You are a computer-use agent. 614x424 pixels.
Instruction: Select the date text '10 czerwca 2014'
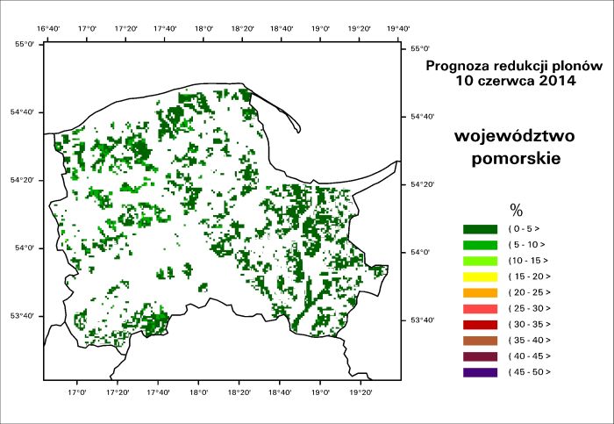click(514, 82)
